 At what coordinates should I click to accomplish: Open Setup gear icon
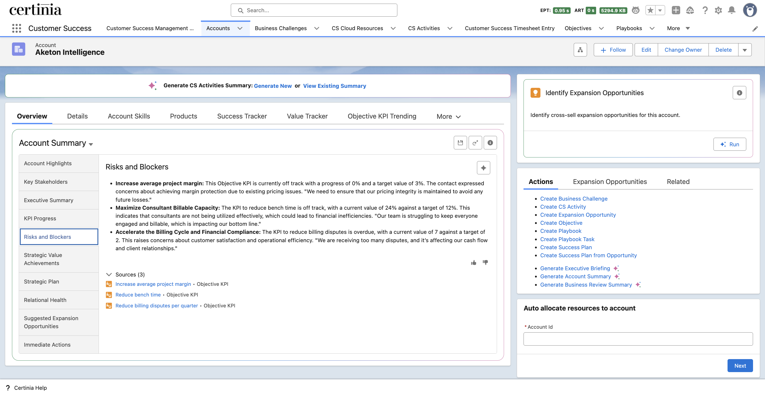(x=718, y=10)
